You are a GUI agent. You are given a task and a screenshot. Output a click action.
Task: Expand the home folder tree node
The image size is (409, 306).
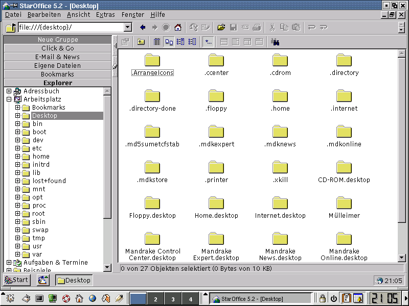(x=17, y=156)
